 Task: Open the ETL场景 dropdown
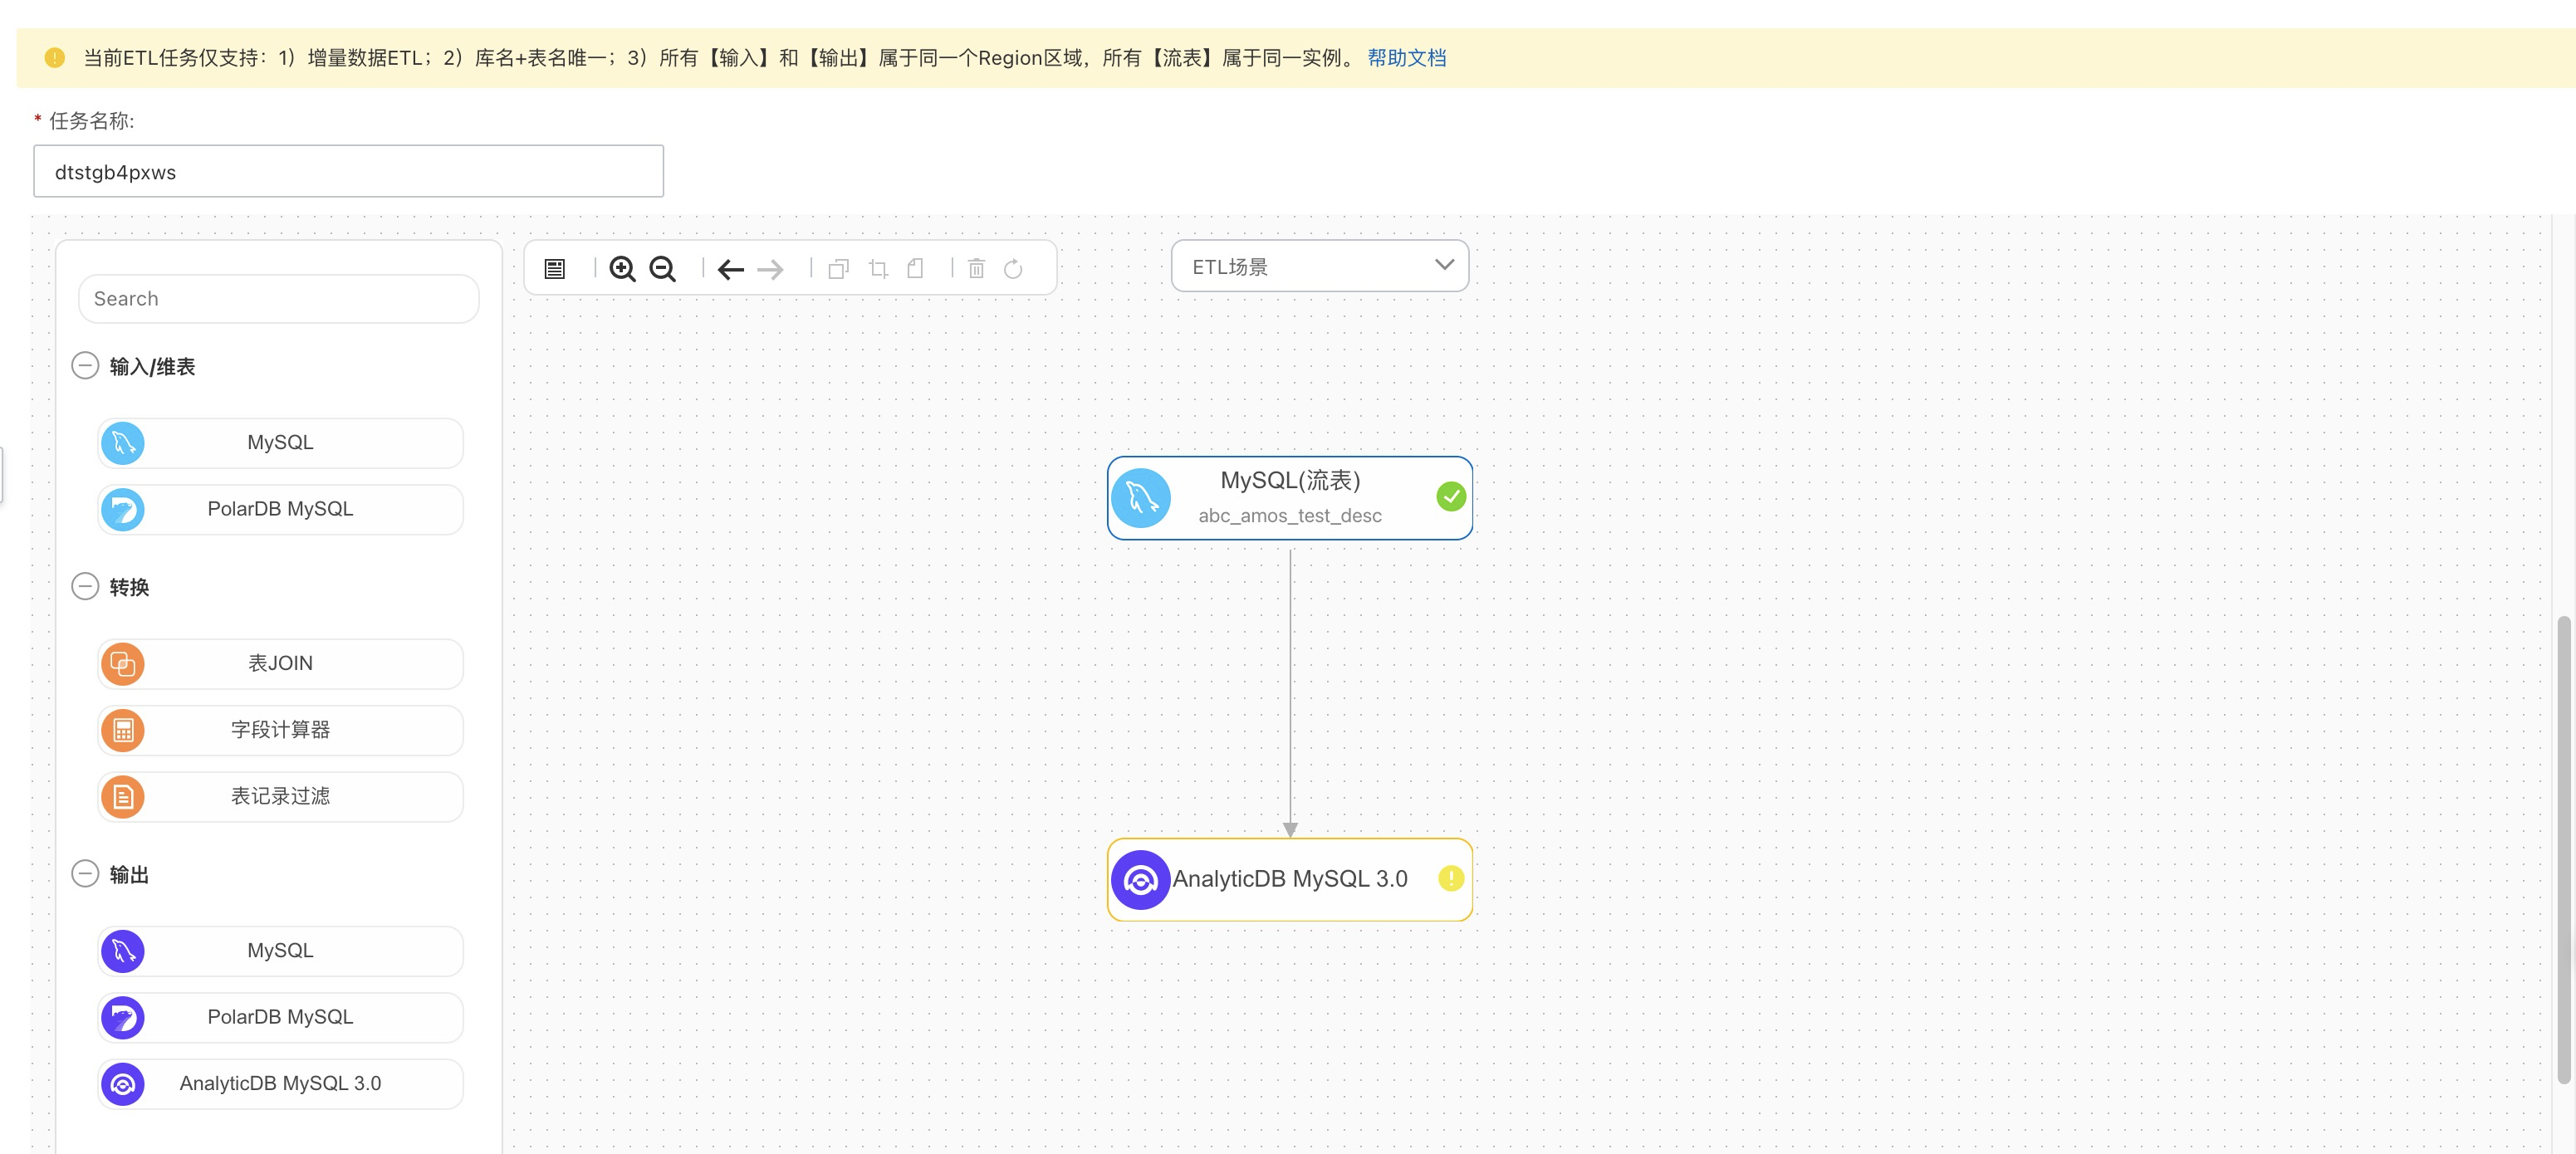[1319, 266]
